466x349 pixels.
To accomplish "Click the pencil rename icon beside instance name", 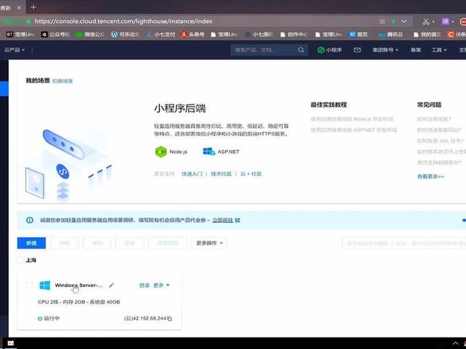I will (111, 285).
